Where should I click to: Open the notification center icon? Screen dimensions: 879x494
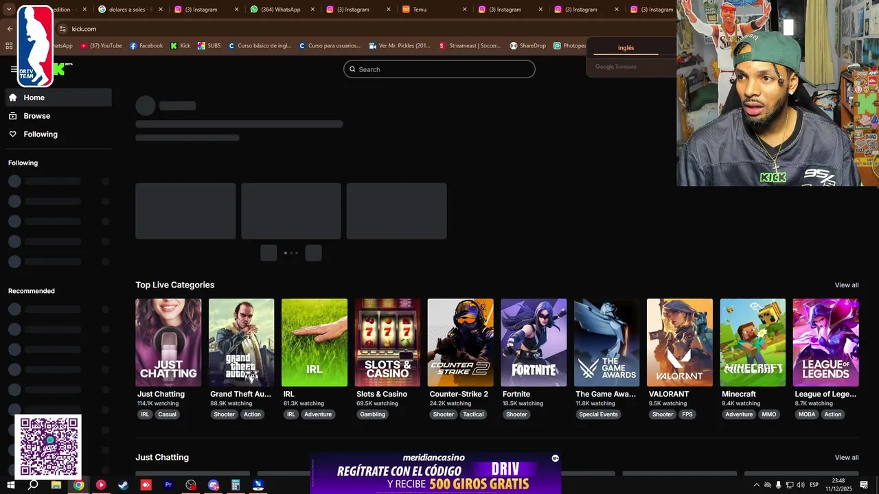coord(864,485)
